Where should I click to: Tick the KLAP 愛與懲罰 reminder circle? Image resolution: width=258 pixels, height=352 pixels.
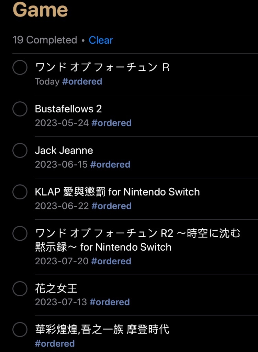tap(20, 192)
